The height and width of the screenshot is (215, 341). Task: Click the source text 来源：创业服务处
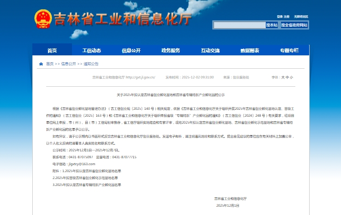[236, 78]
